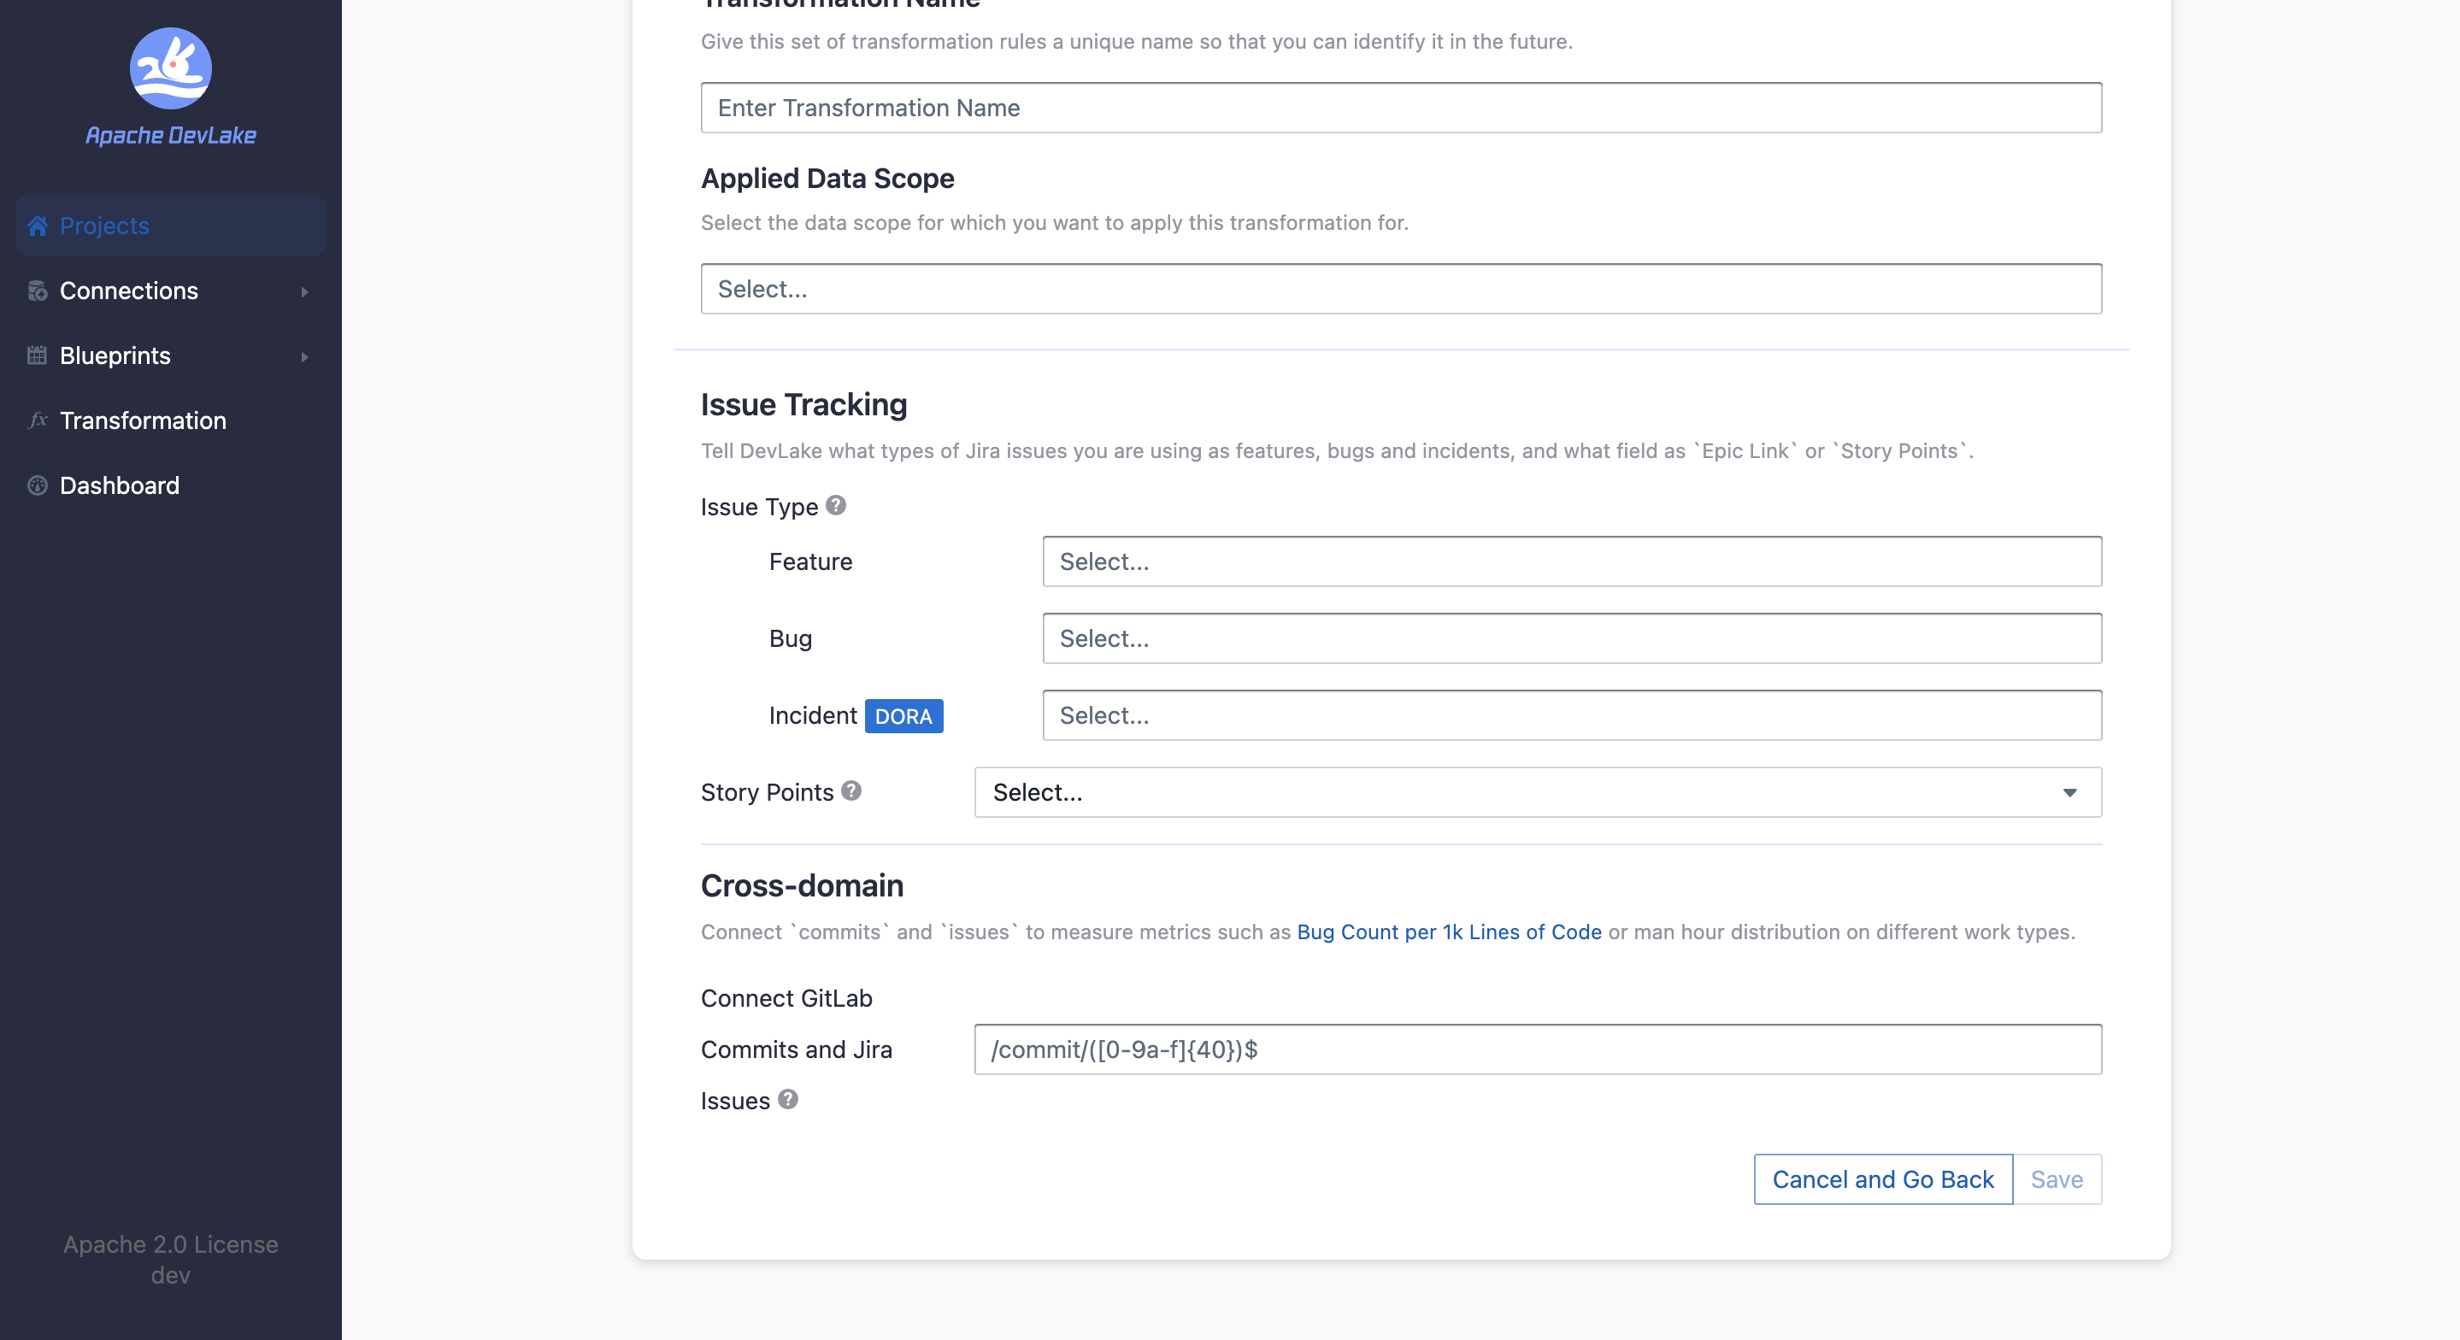Go to the Dashboard menu item
Viewport: 2460px width, 1340px height.
pos(120,485)
